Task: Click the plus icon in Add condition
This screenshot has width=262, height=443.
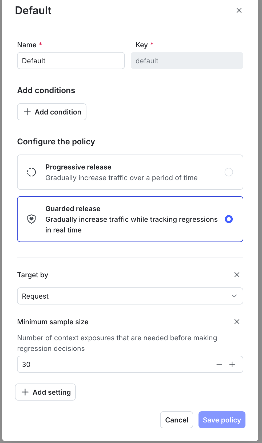Action: pyautogui.click(x=27, y=112)
